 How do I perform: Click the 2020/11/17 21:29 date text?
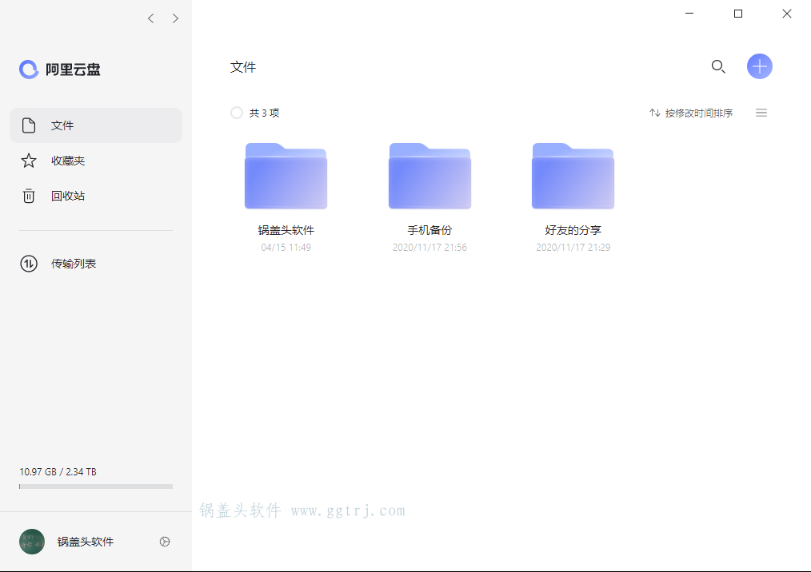point(573,248)
